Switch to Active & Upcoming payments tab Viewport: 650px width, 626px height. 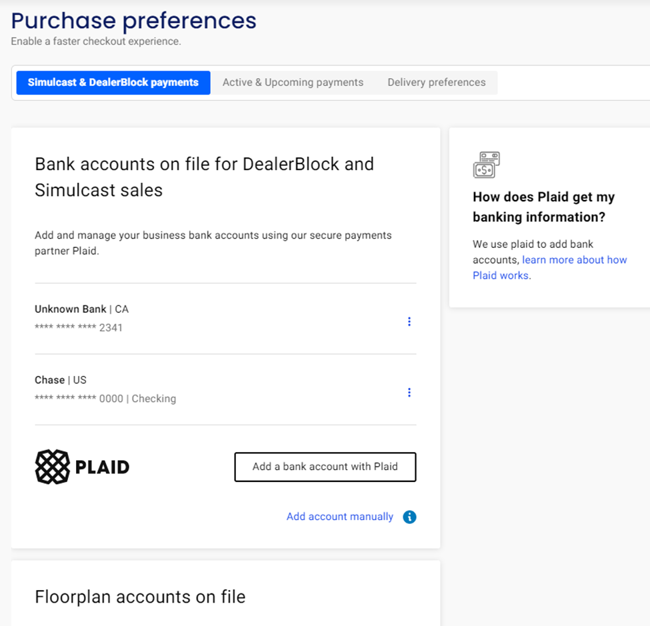(293, 82)
